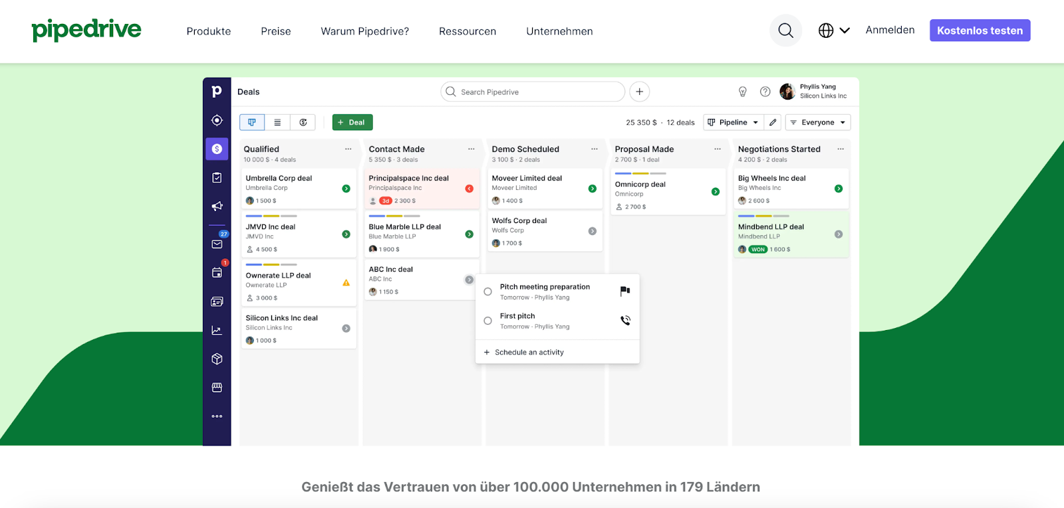
Task: Open the Insights chart icon in sidebar
Action: 217,330
